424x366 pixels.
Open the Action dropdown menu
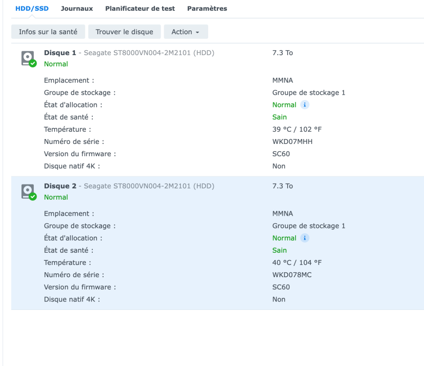coord(186,32)
